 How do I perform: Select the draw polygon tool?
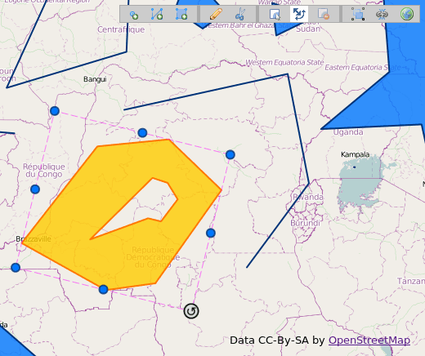tap(181, 14)
